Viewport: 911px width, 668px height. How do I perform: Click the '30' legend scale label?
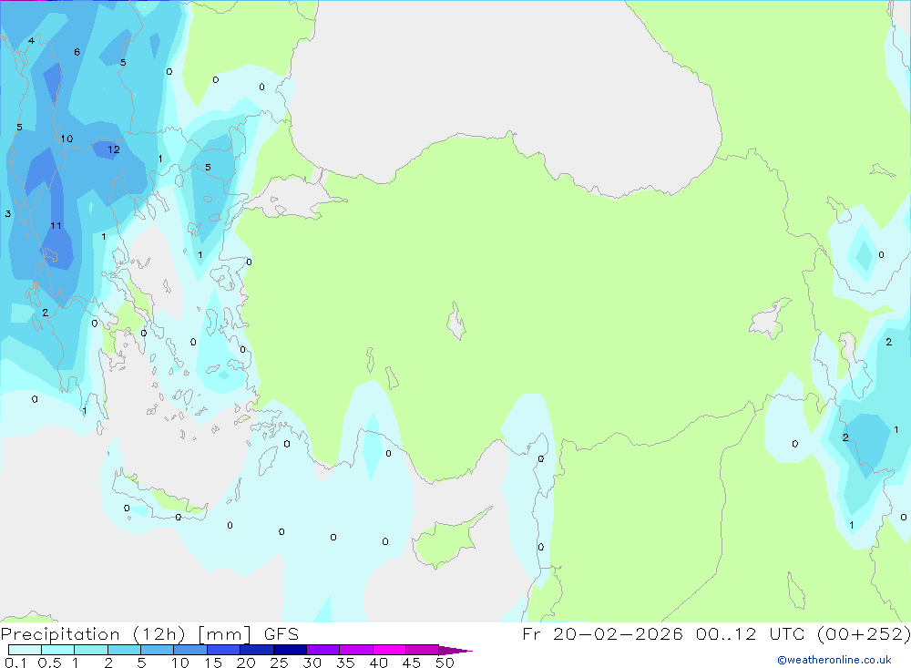tap(312, 663)
